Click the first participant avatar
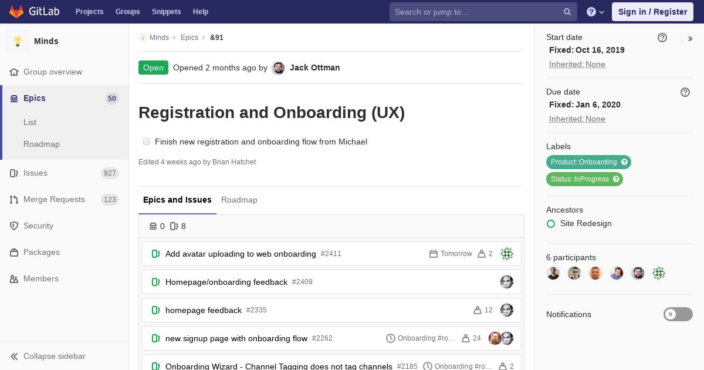This screenshot has height=370, width=704. pos(553,273)
